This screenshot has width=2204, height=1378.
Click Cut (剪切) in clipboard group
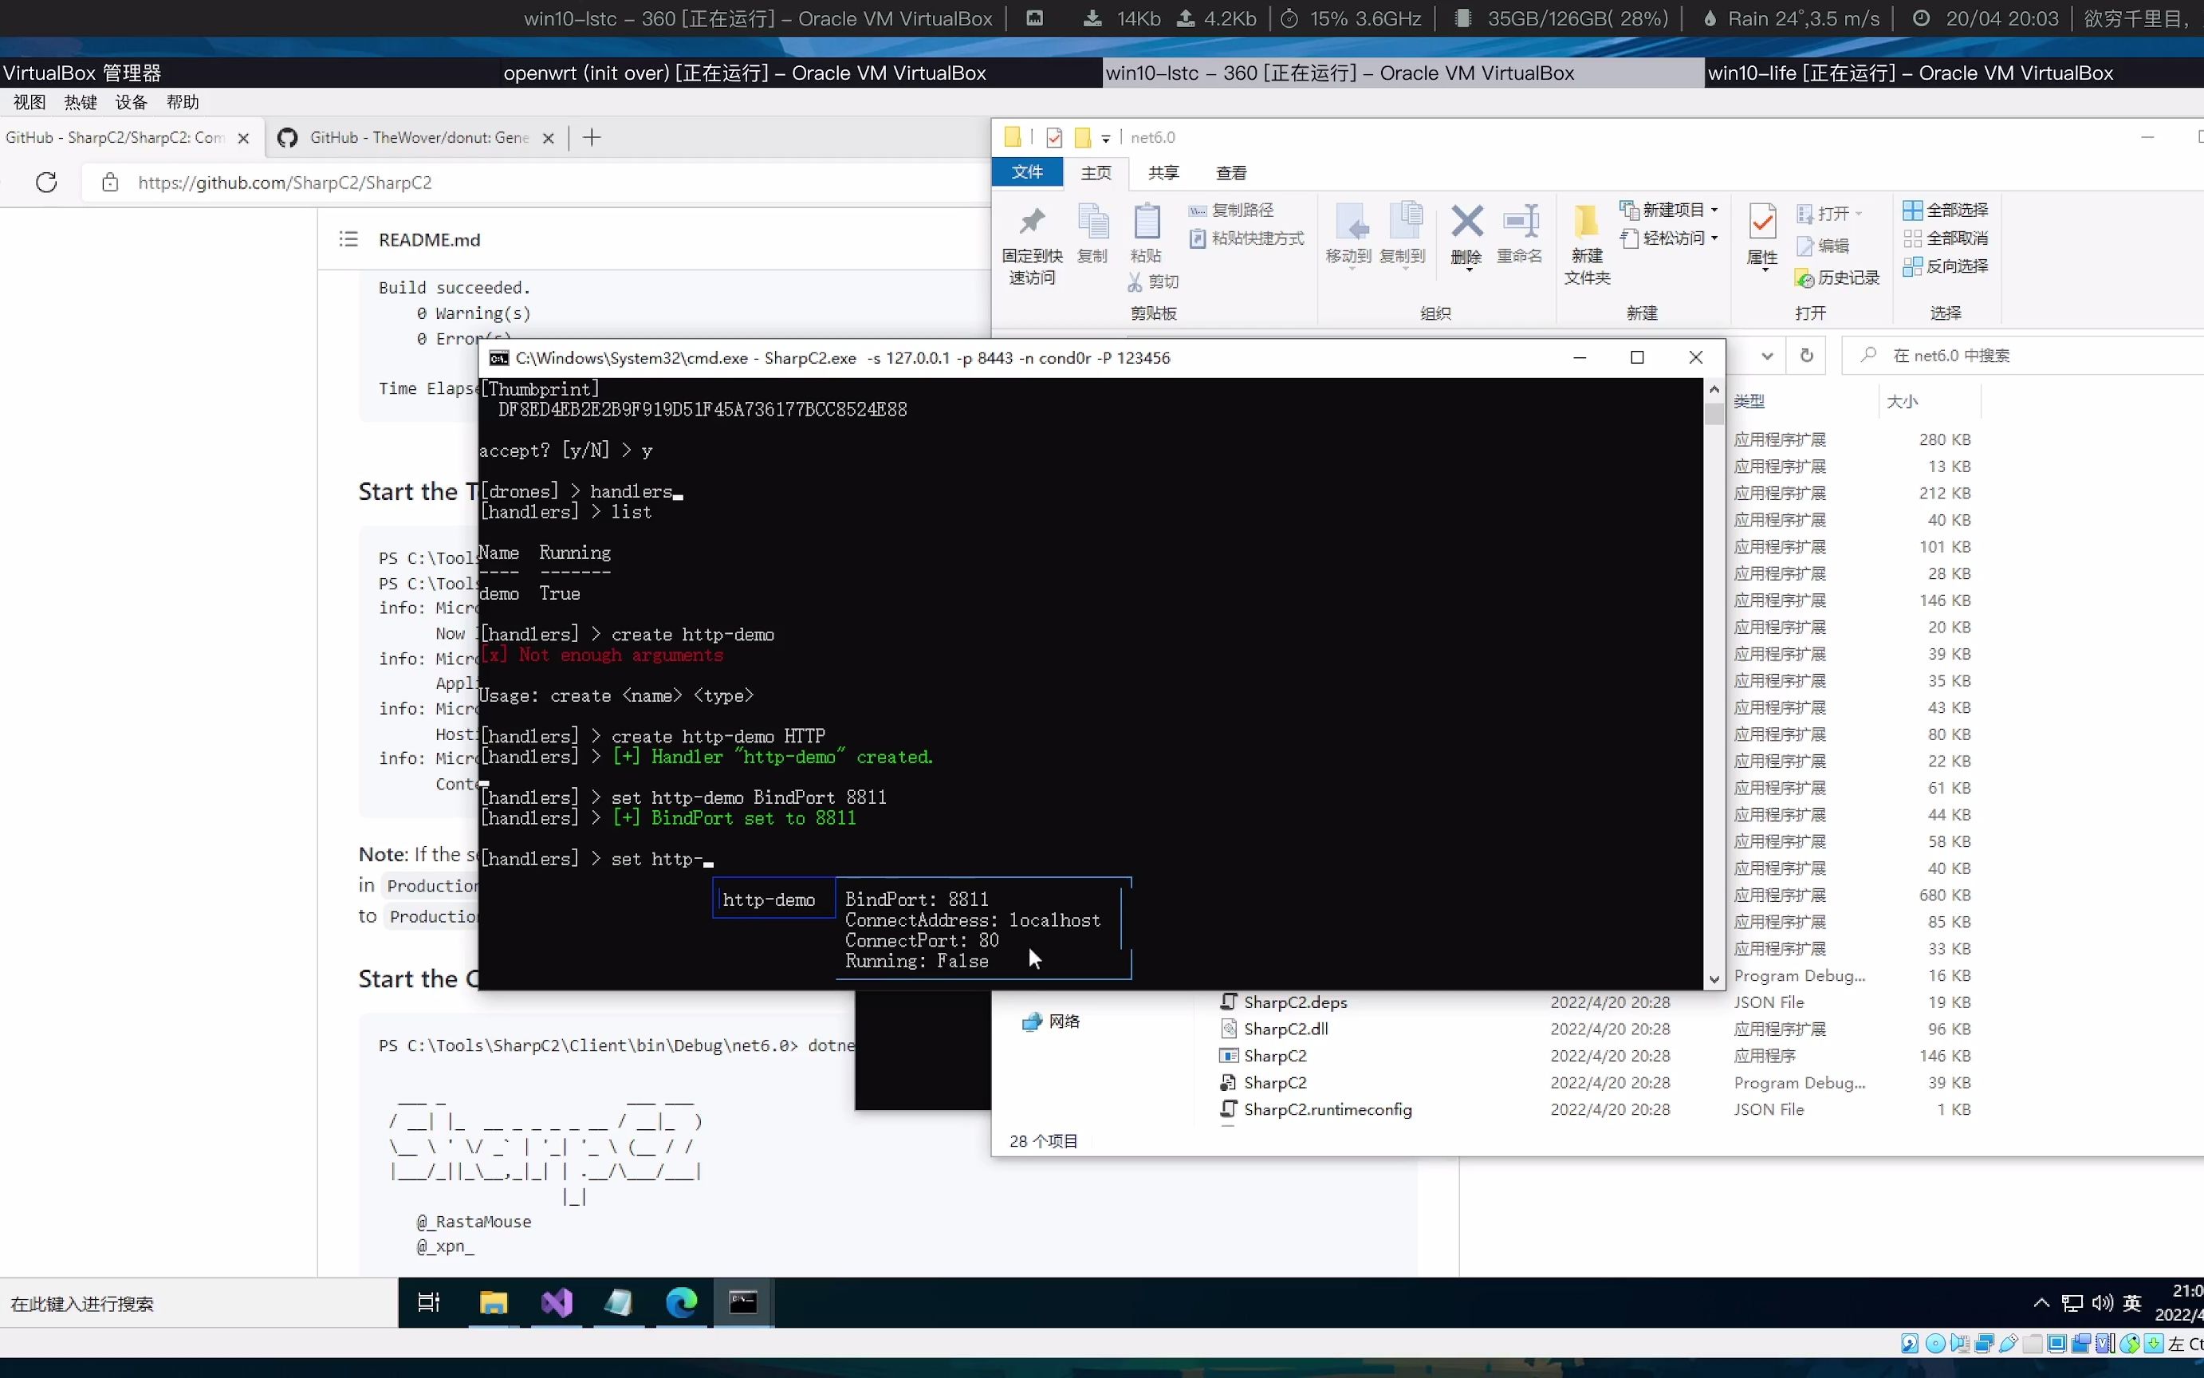point(1152,282)
